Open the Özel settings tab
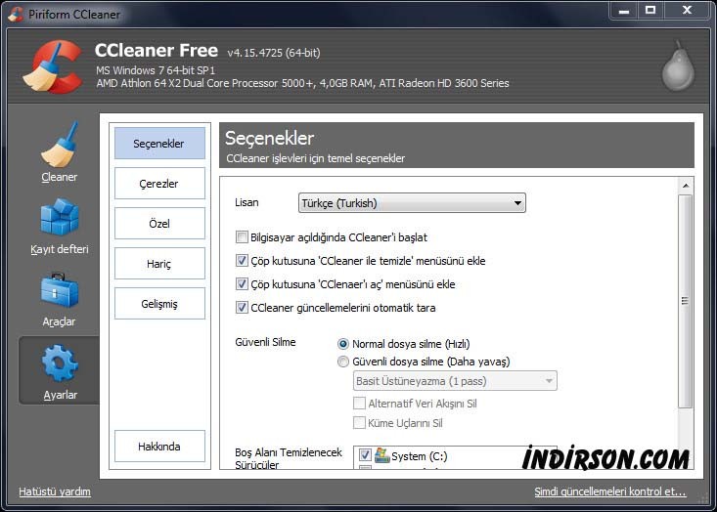 [159, 224]
